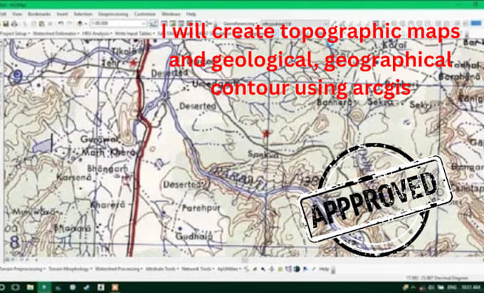This screenshot has height=293, width=484.
Task: Open the View menu
Action: tap(16, 14)
